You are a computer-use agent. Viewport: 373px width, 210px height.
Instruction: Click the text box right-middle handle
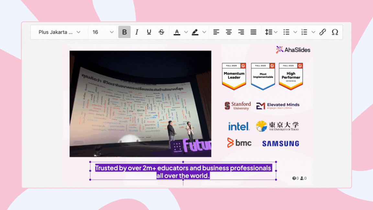pos(276,171)
